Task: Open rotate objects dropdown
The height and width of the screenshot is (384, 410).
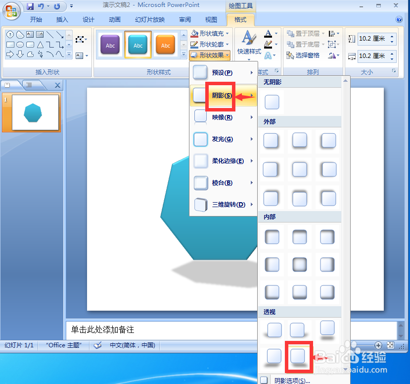Action: [334, 55]
